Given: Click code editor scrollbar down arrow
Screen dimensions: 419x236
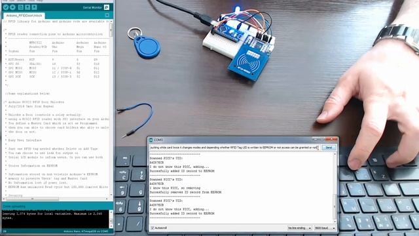Looking at the screenshot, I should pyautogui.click(x=111, y=195).
